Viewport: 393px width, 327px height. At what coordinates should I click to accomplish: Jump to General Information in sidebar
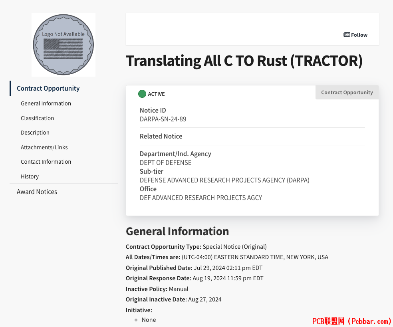click(x=46, y=103)
